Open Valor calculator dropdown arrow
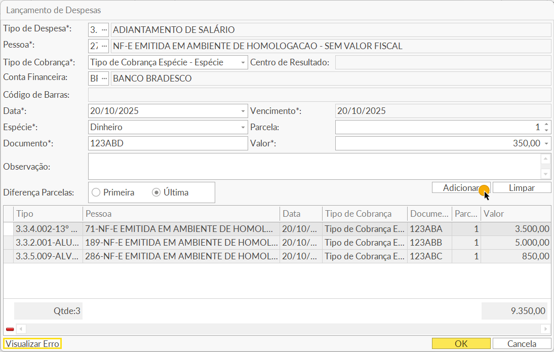The height and width of the screenshot is (352, 554). 546,144
